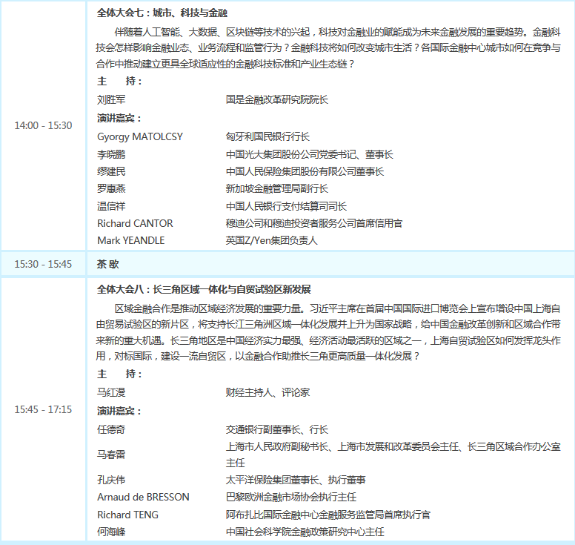This screenshot has height=545, width=575.
Task: Select speaker name Richard TENG
Action: click(x=127, y=515)
